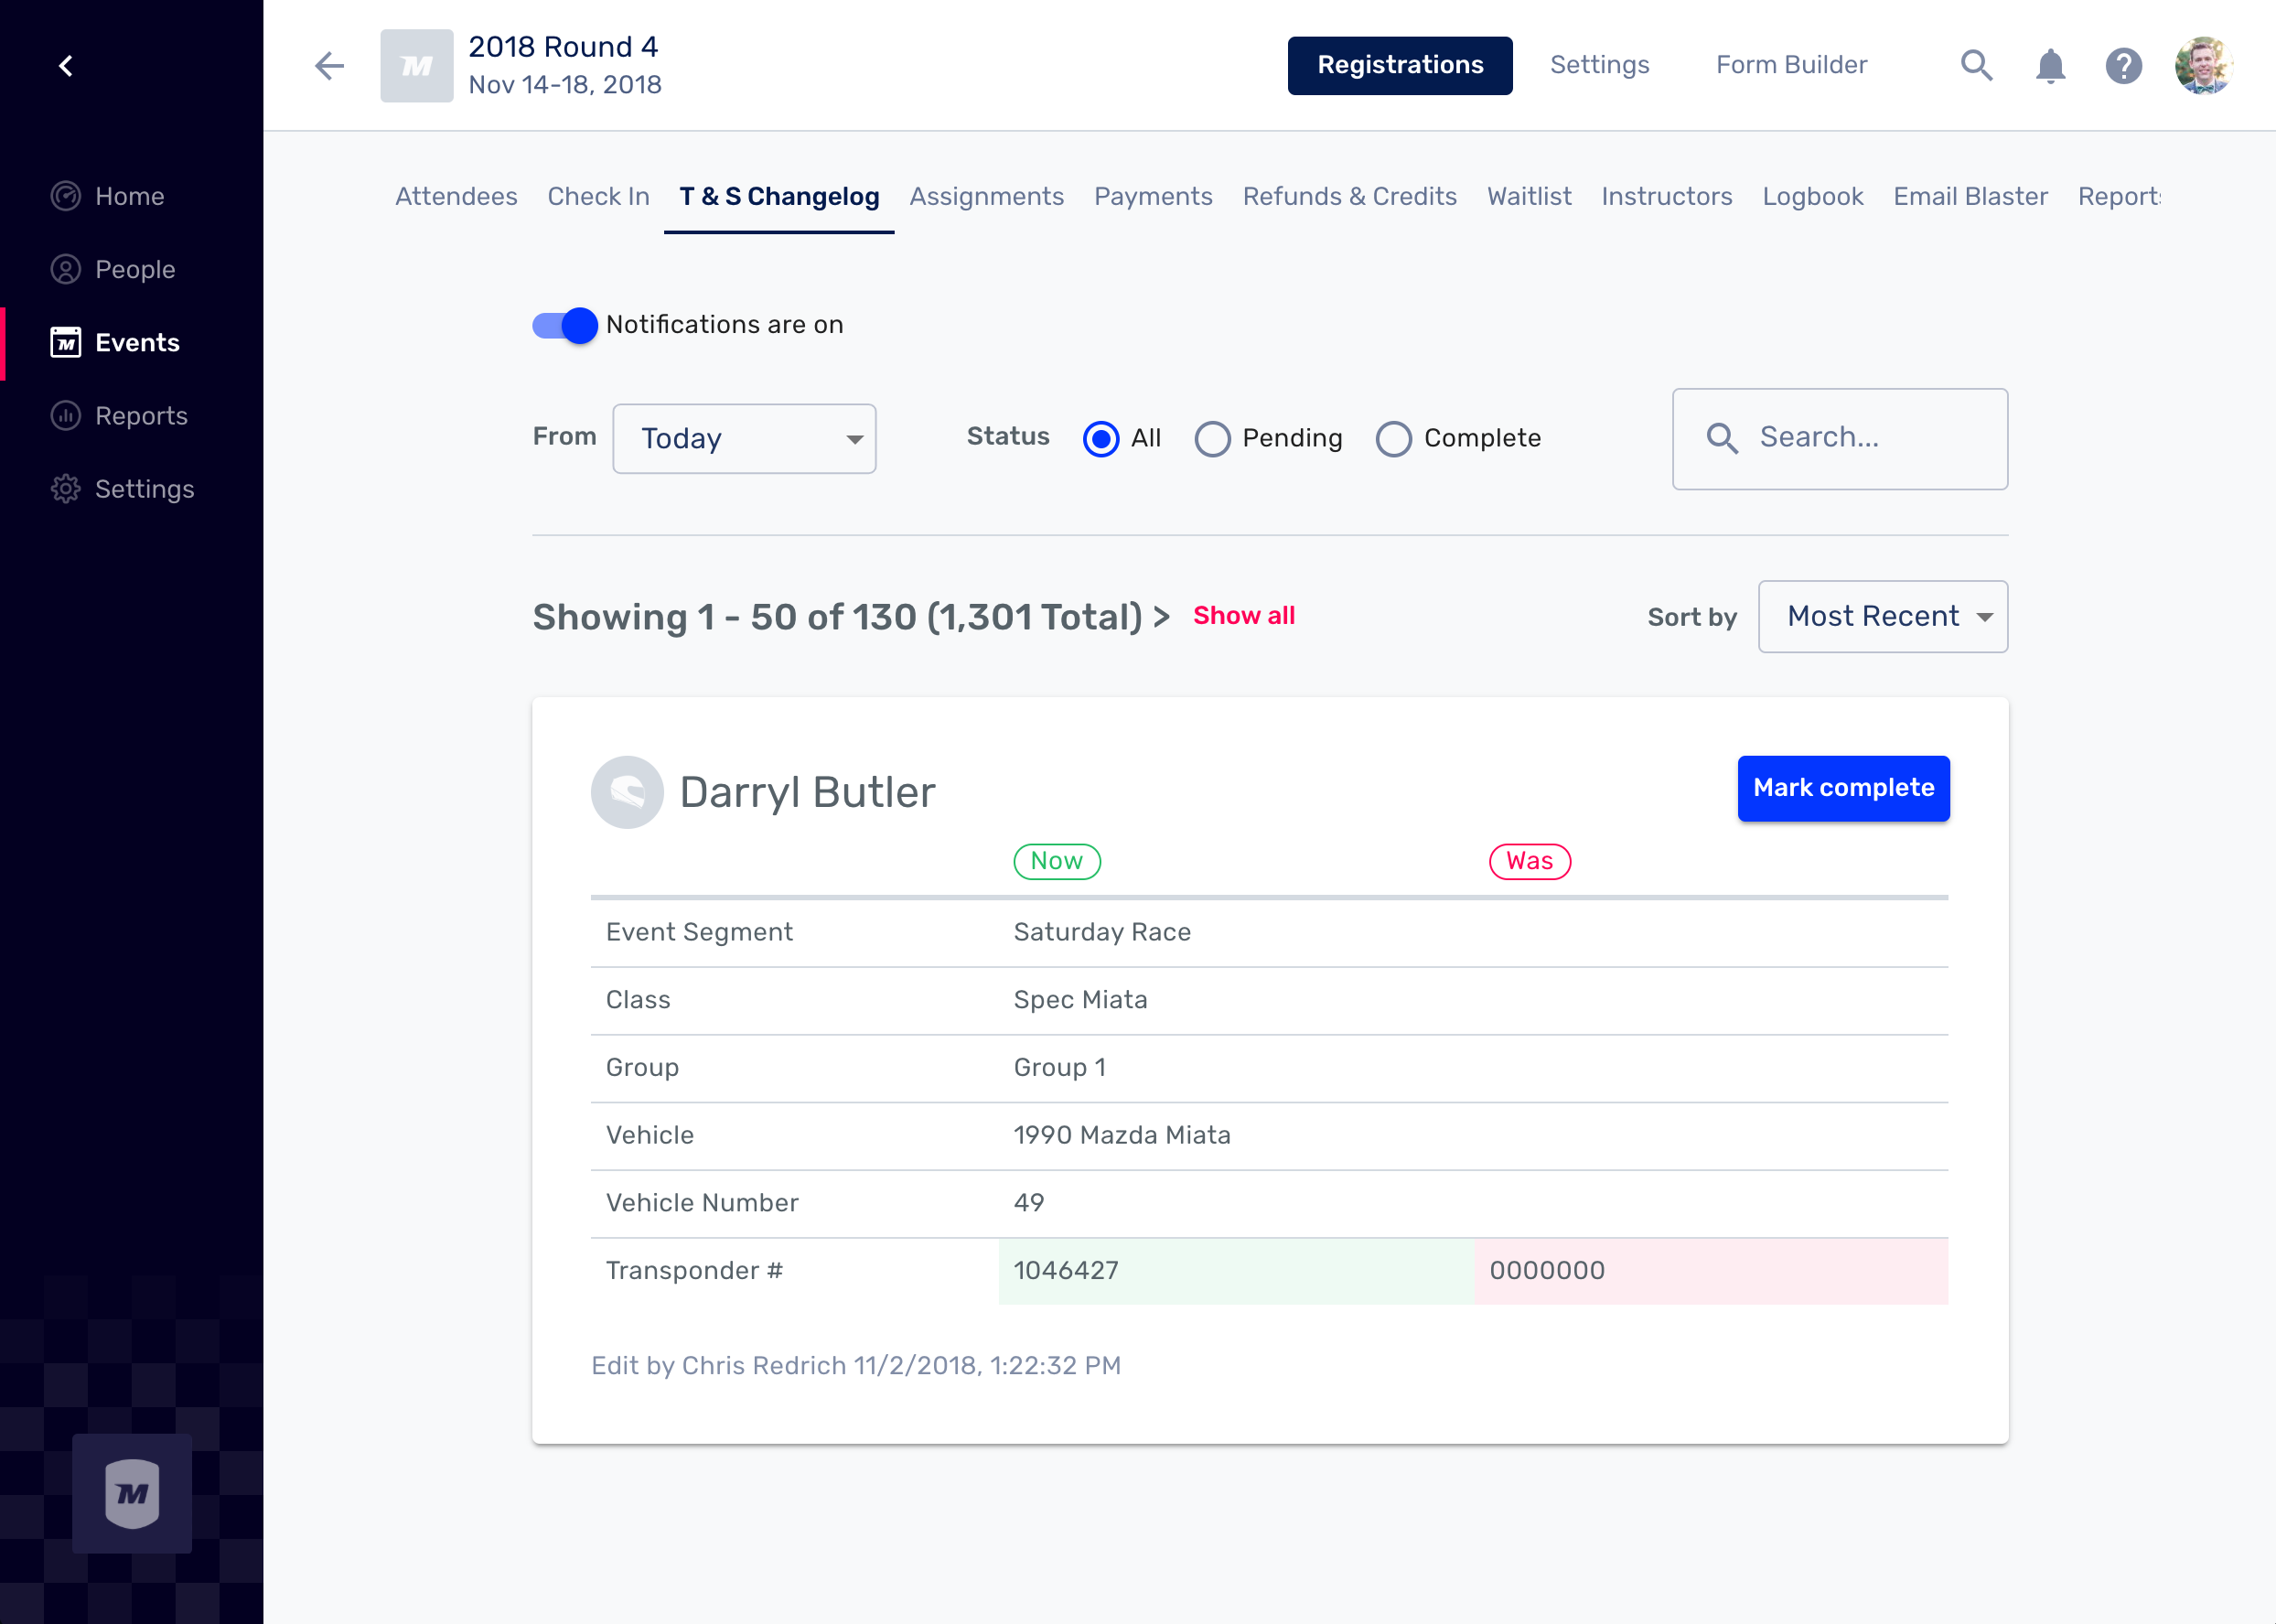This screenshot has height=1624, width=2276.
Task: Switch to the Assignments tab
Action: pos(985,196)
